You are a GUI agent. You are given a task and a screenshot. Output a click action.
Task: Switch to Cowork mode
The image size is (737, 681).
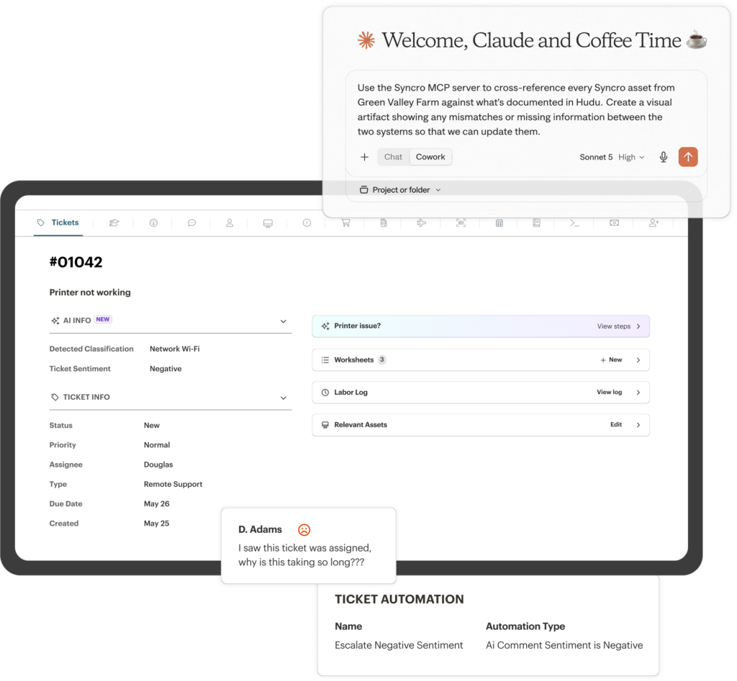[x=430, y=157]
